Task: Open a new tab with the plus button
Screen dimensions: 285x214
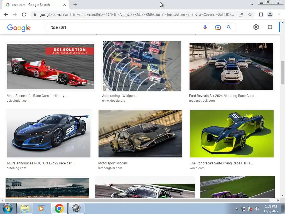Action: coord(75,5)
